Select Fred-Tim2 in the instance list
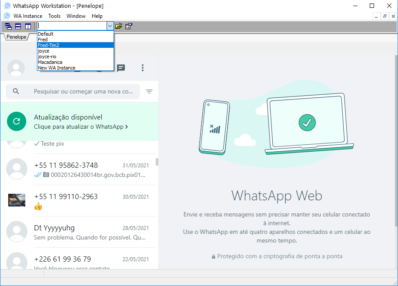Image resolution: width=398 pixels, height=286 pixels. coord(75,45)
